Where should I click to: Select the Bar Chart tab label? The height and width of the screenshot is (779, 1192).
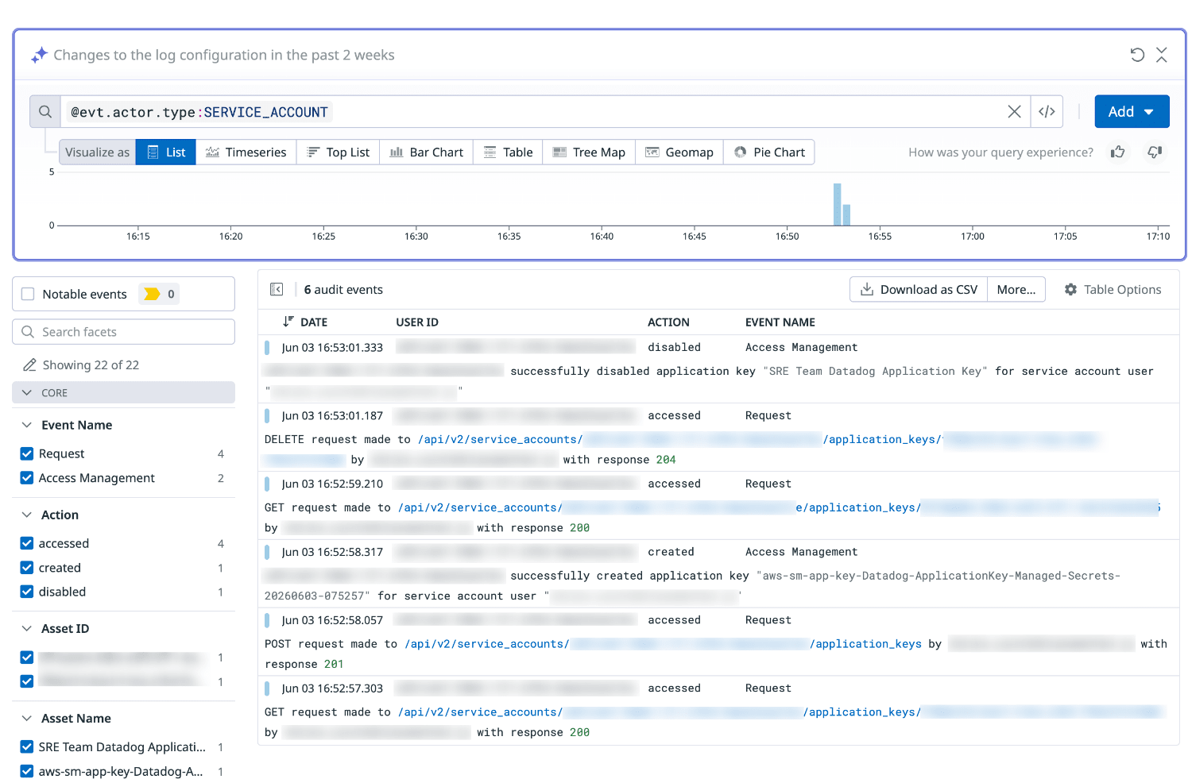pyautogui.click(x=436, y=152)
